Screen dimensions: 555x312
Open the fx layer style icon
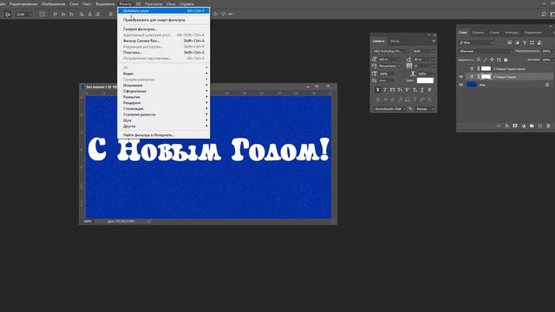[506, 126]
